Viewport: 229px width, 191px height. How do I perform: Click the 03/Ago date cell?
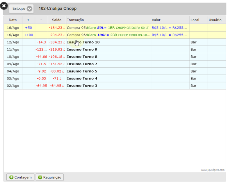pyautogui.click(x=13, y=79)
